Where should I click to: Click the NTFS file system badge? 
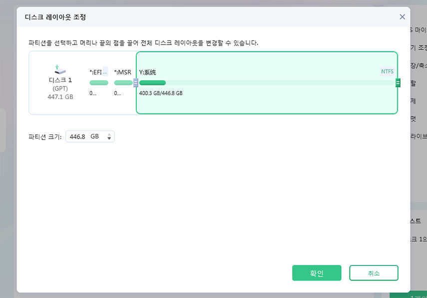click(x=387, y=71)
